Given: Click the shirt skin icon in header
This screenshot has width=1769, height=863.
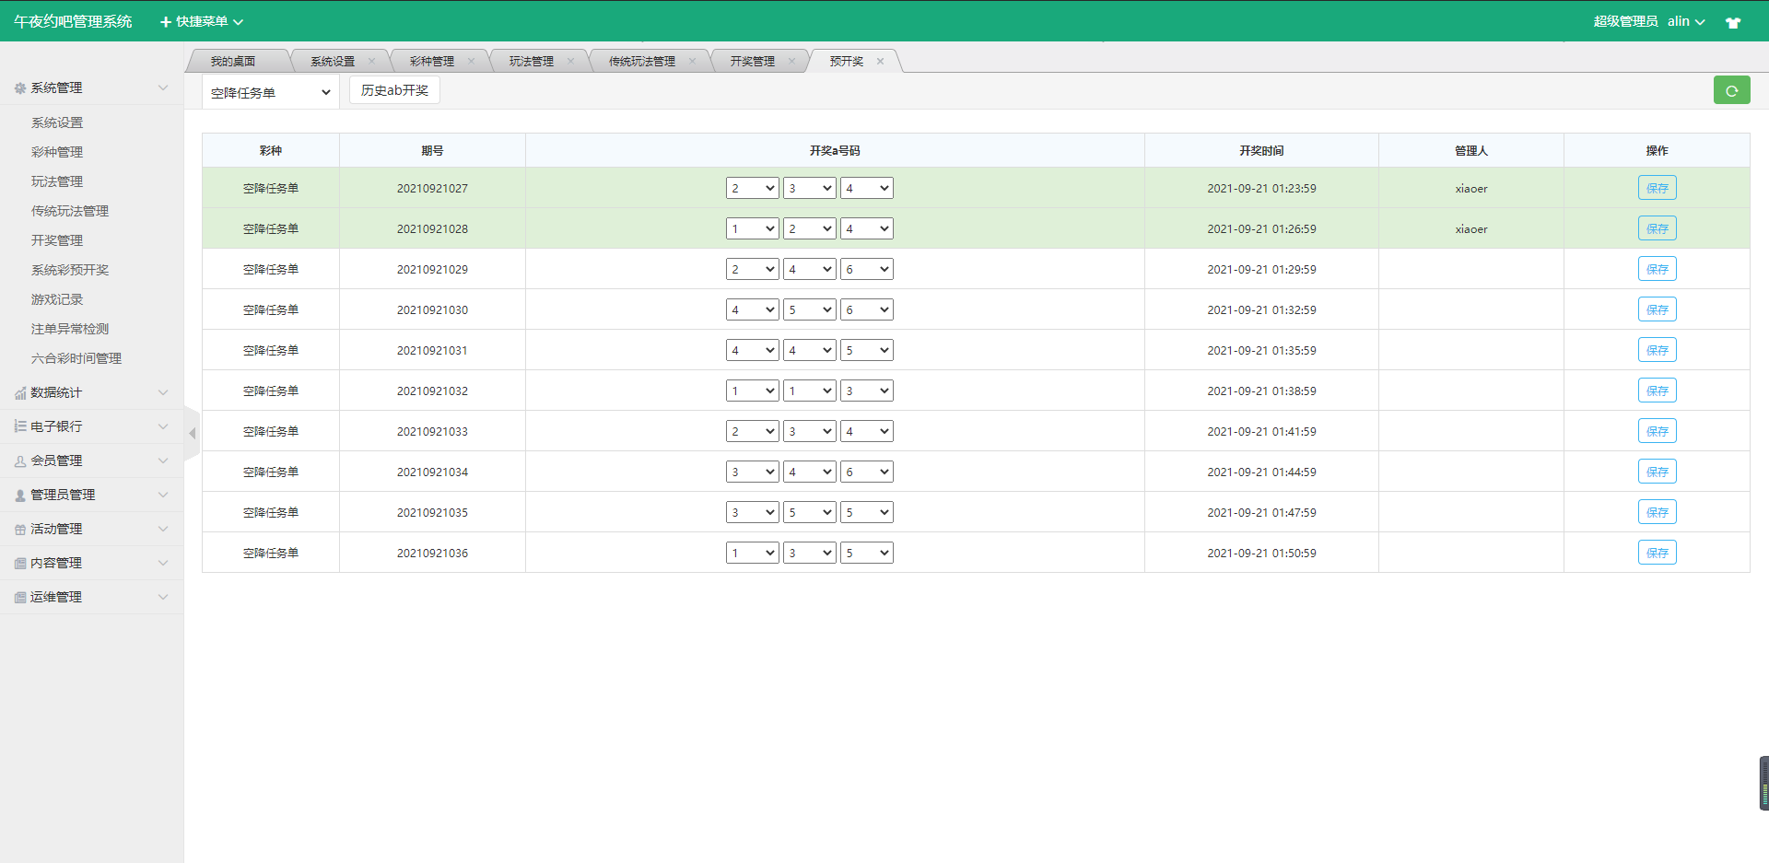Looking at the screenshot, I should [1733, 22].
